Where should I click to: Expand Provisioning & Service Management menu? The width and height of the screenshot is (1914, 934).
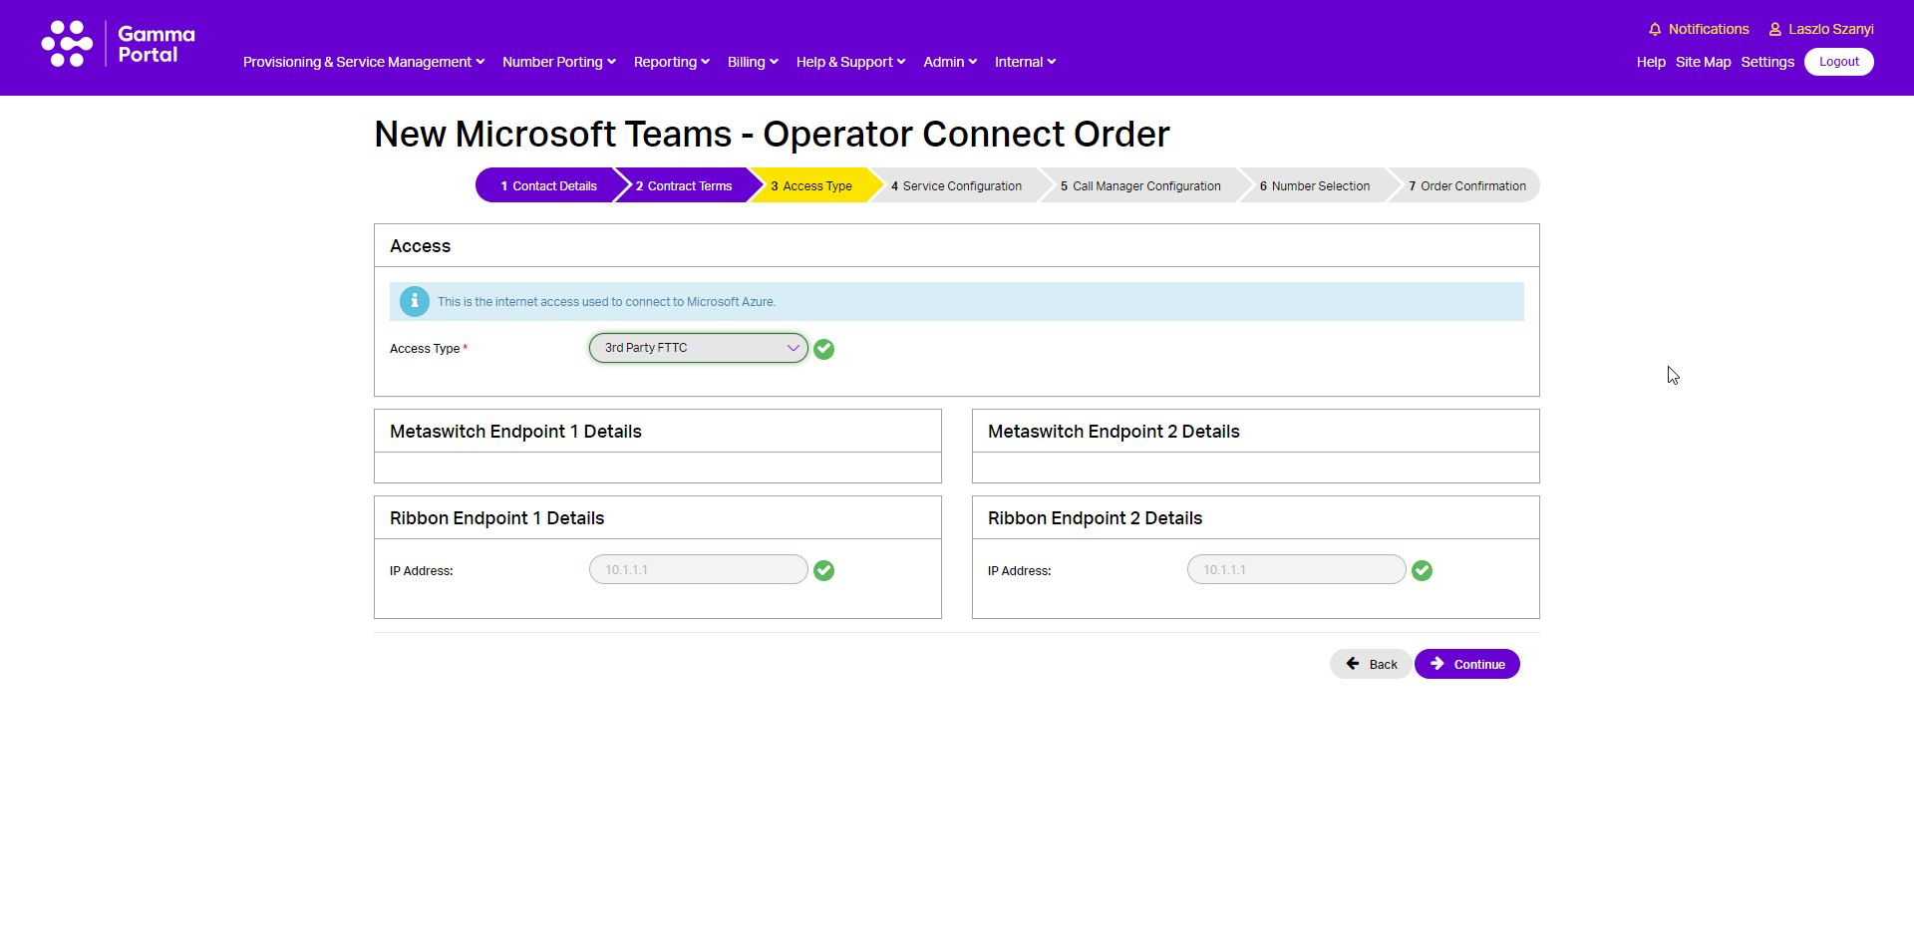tap(364, 62)
